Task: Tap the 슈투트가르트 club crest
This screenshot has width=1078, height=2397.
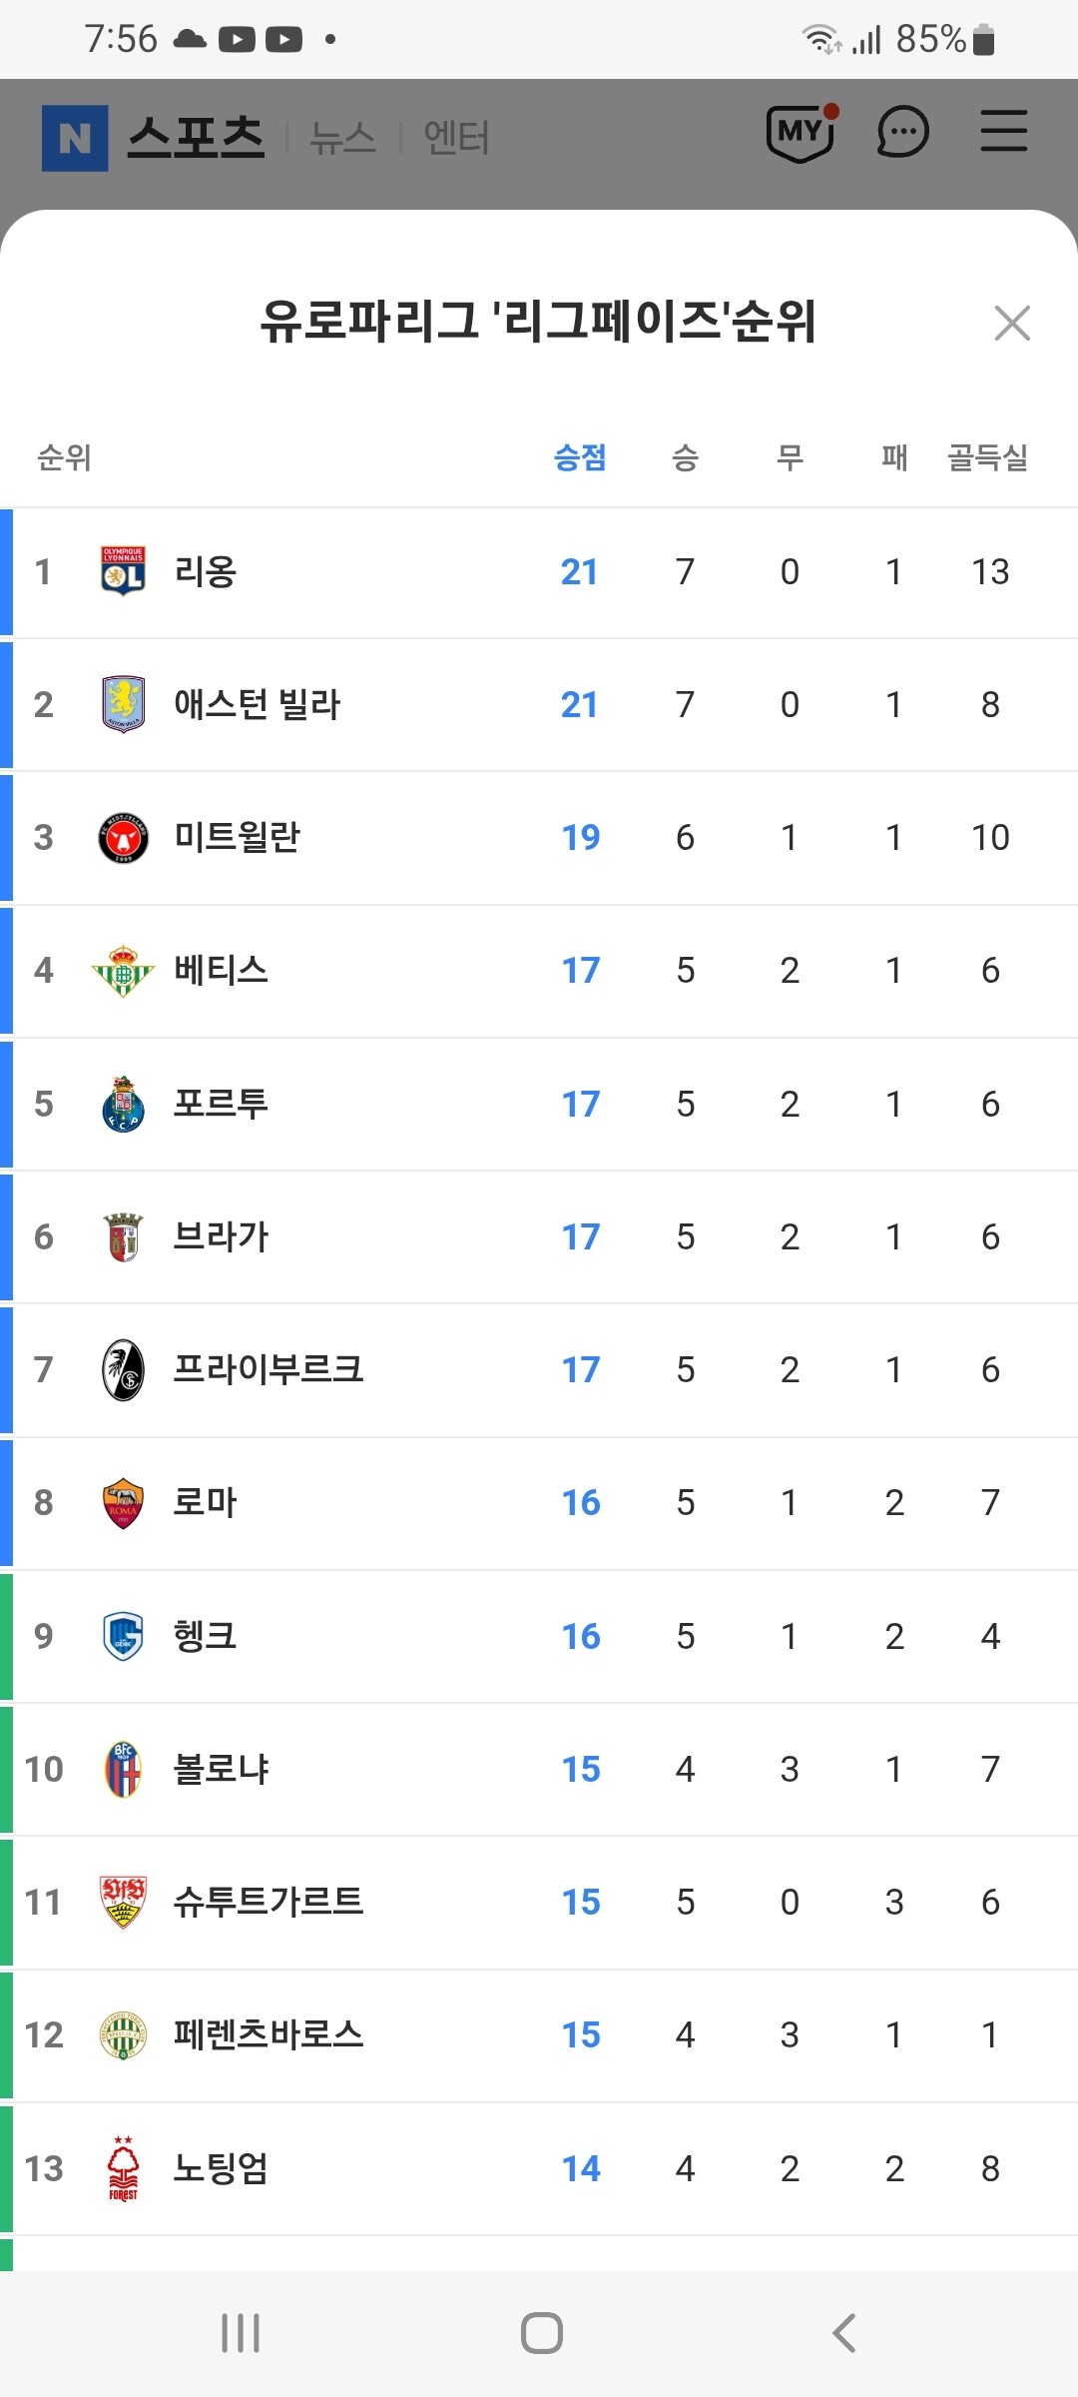Action: 123,1902
